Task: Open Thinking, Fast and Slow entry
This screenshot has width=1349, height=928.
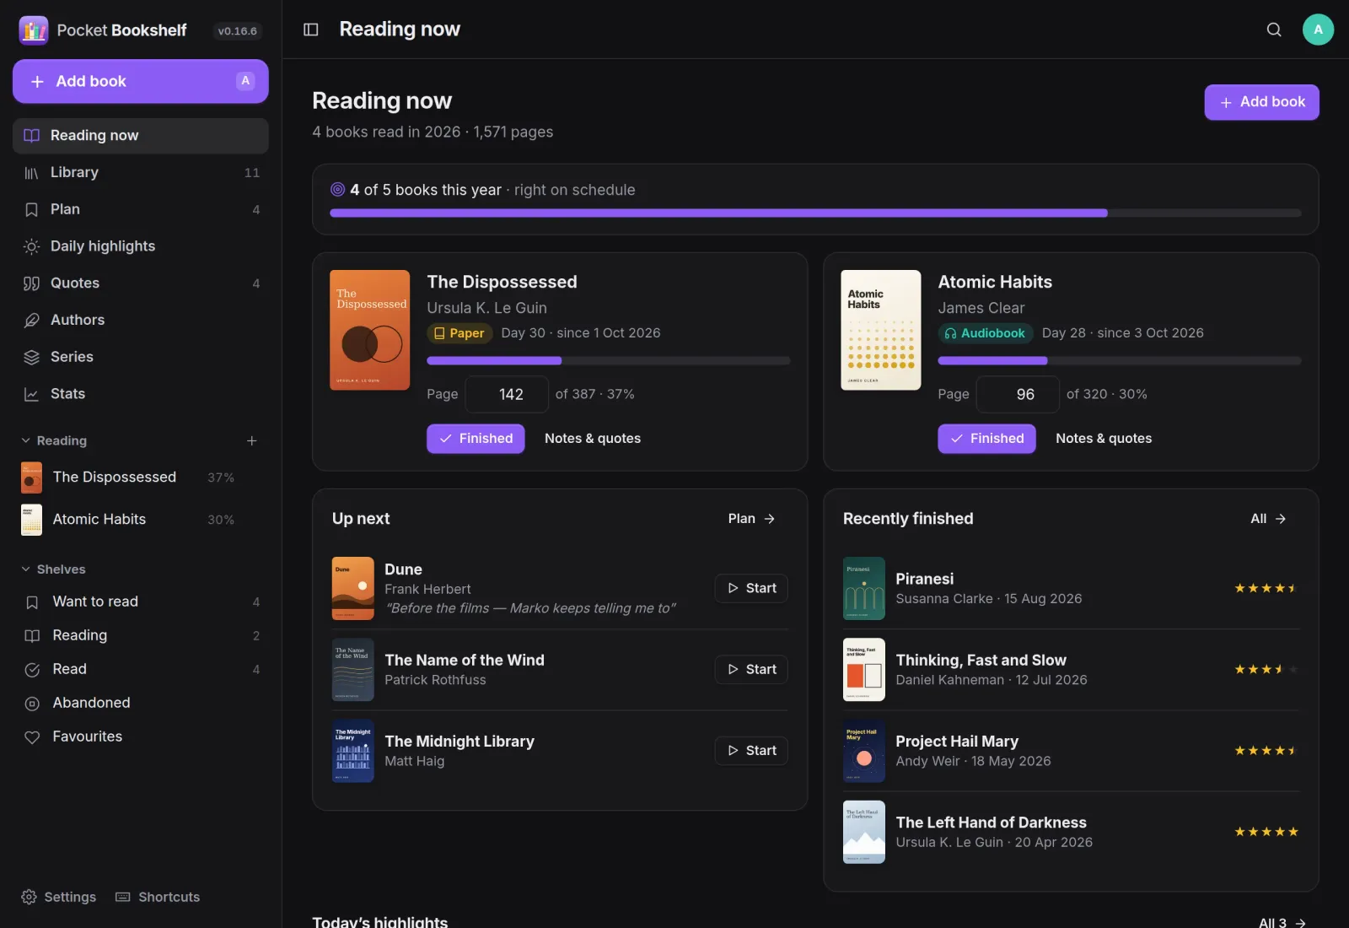Action: tap(1072, 670)
